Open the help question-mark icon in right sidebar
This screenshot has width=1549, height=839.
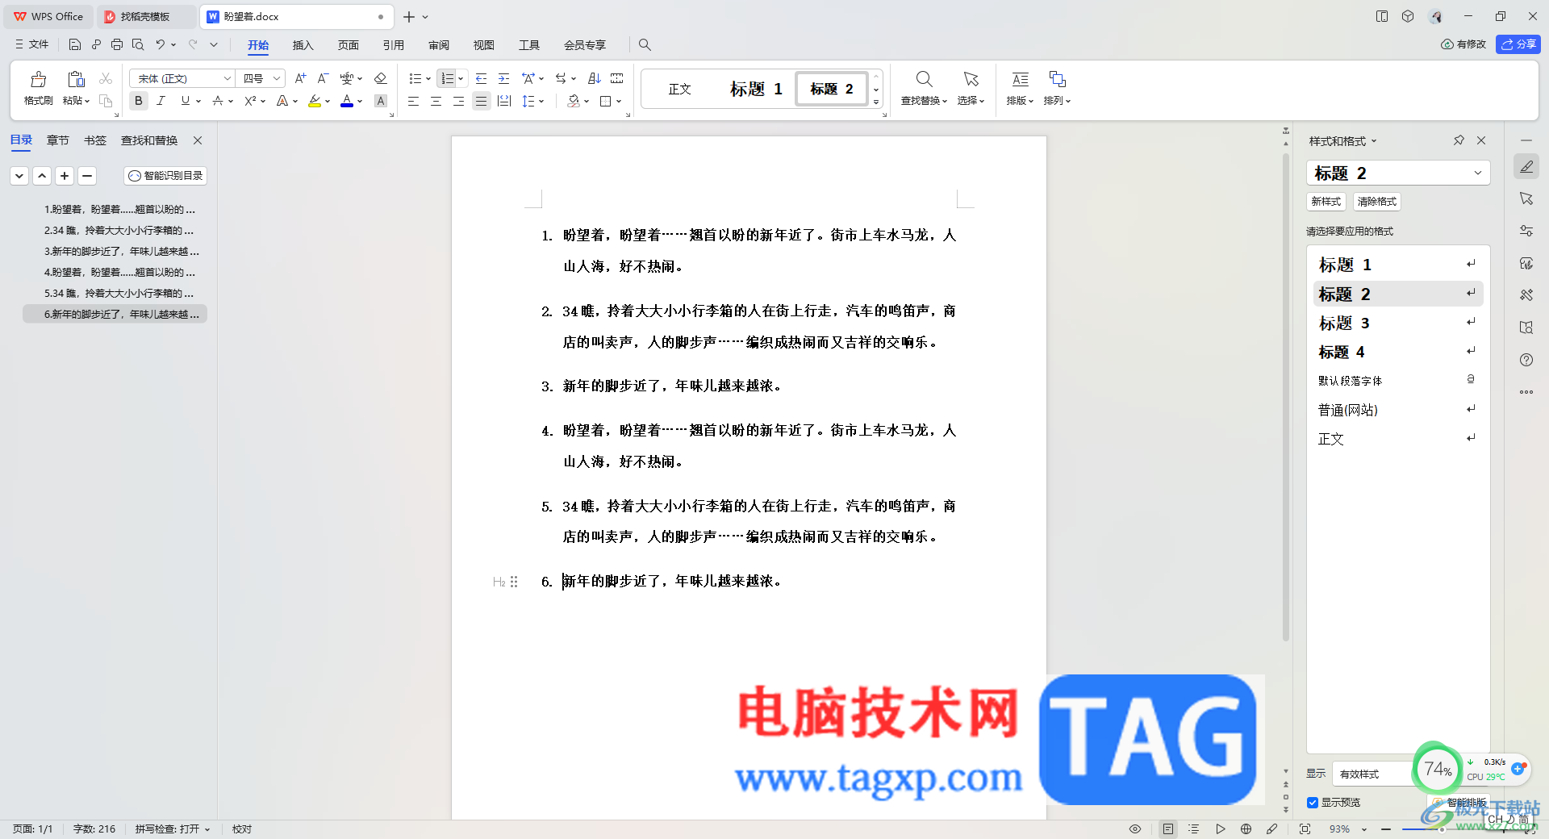point(1526,360)
